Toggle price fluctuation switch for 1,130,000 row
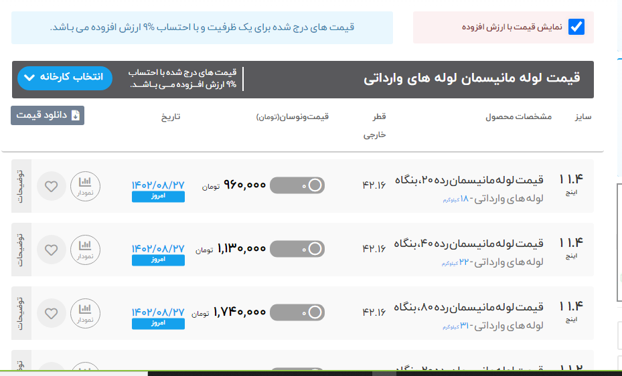 click(297, 249)
